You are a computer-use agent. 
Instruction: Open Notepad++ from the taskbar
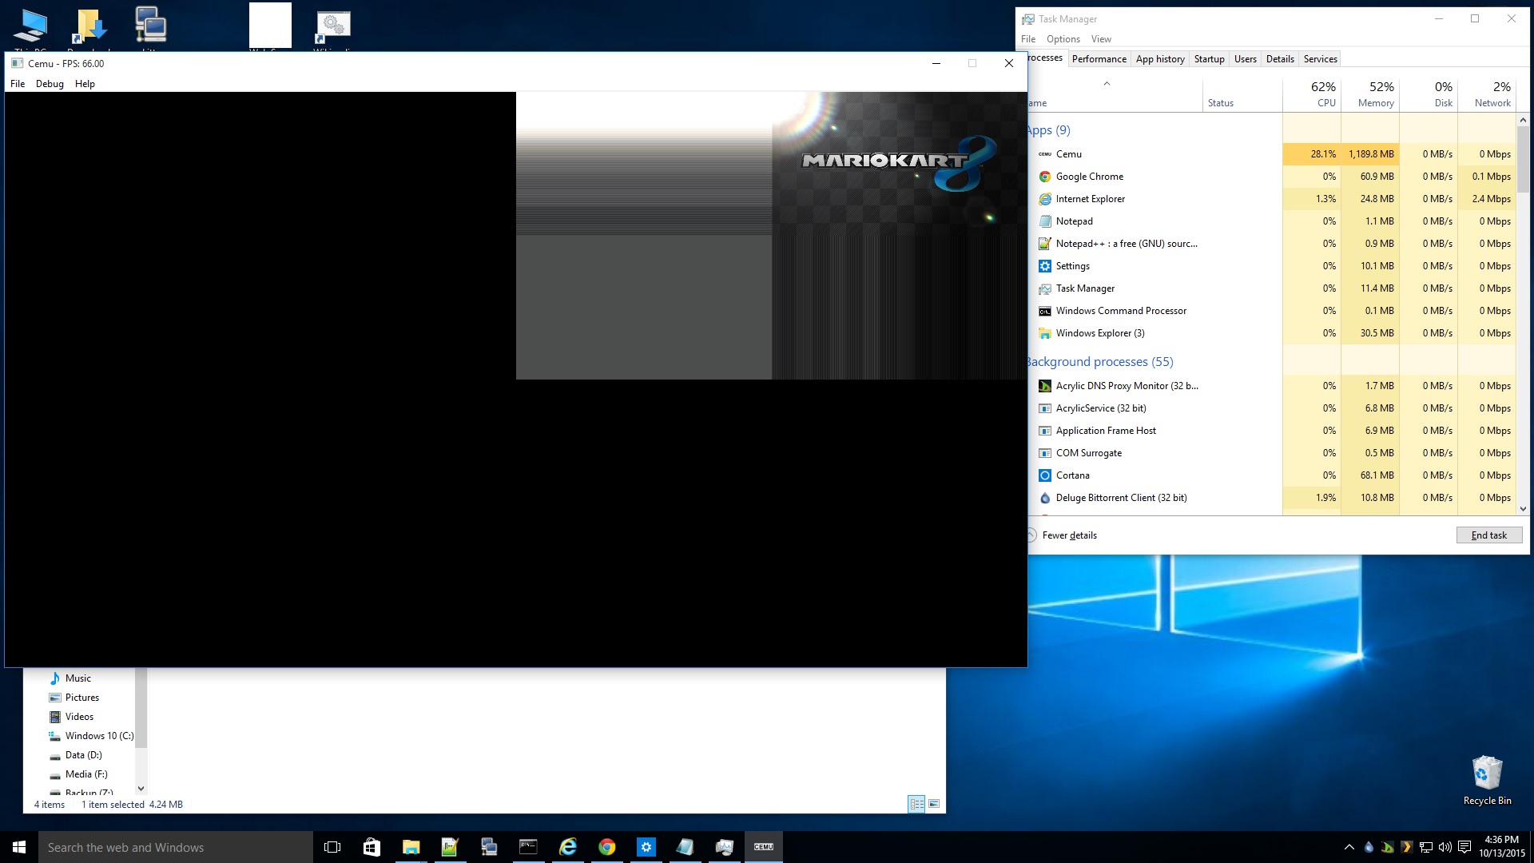point(450,847)
